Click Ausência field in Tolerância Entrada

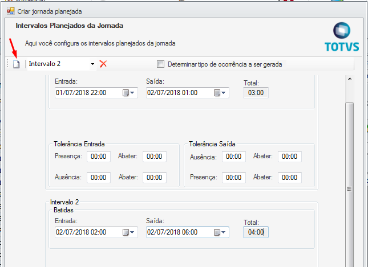99,178
